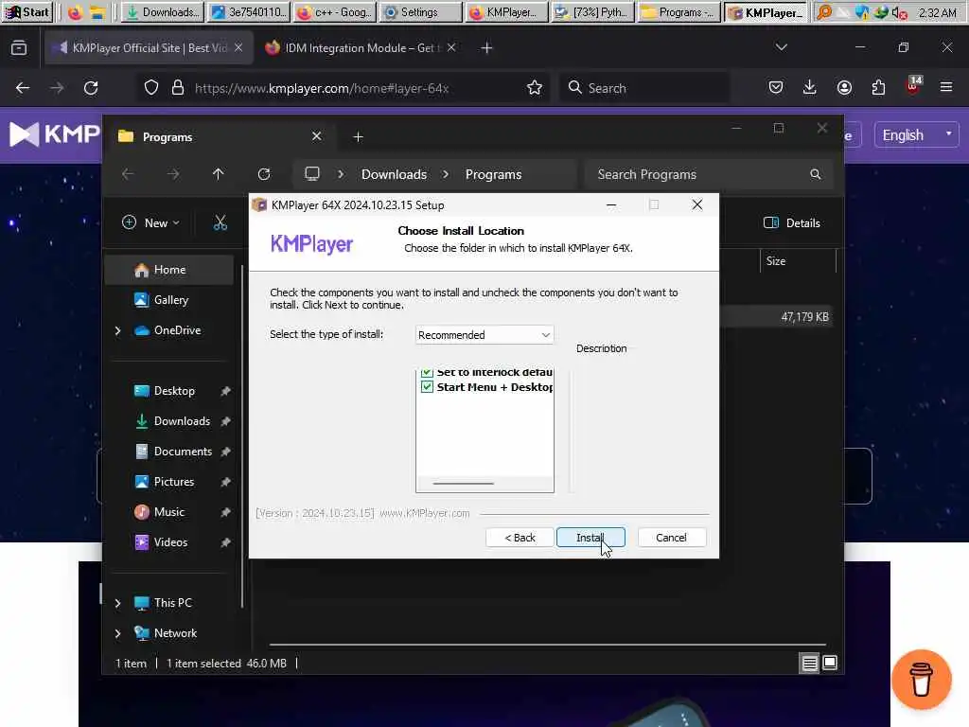Open the Firefox account icon
This screenshot has width=969, height=727.
point(844,88)
